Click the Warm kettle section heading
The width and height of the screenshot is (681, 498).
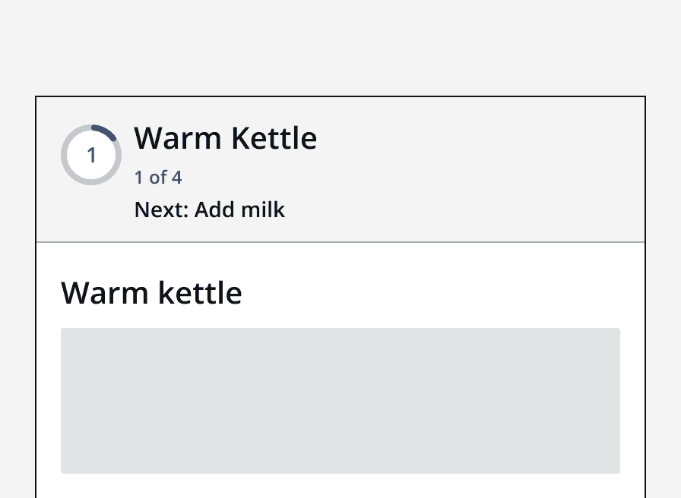[x=151, y=292]
